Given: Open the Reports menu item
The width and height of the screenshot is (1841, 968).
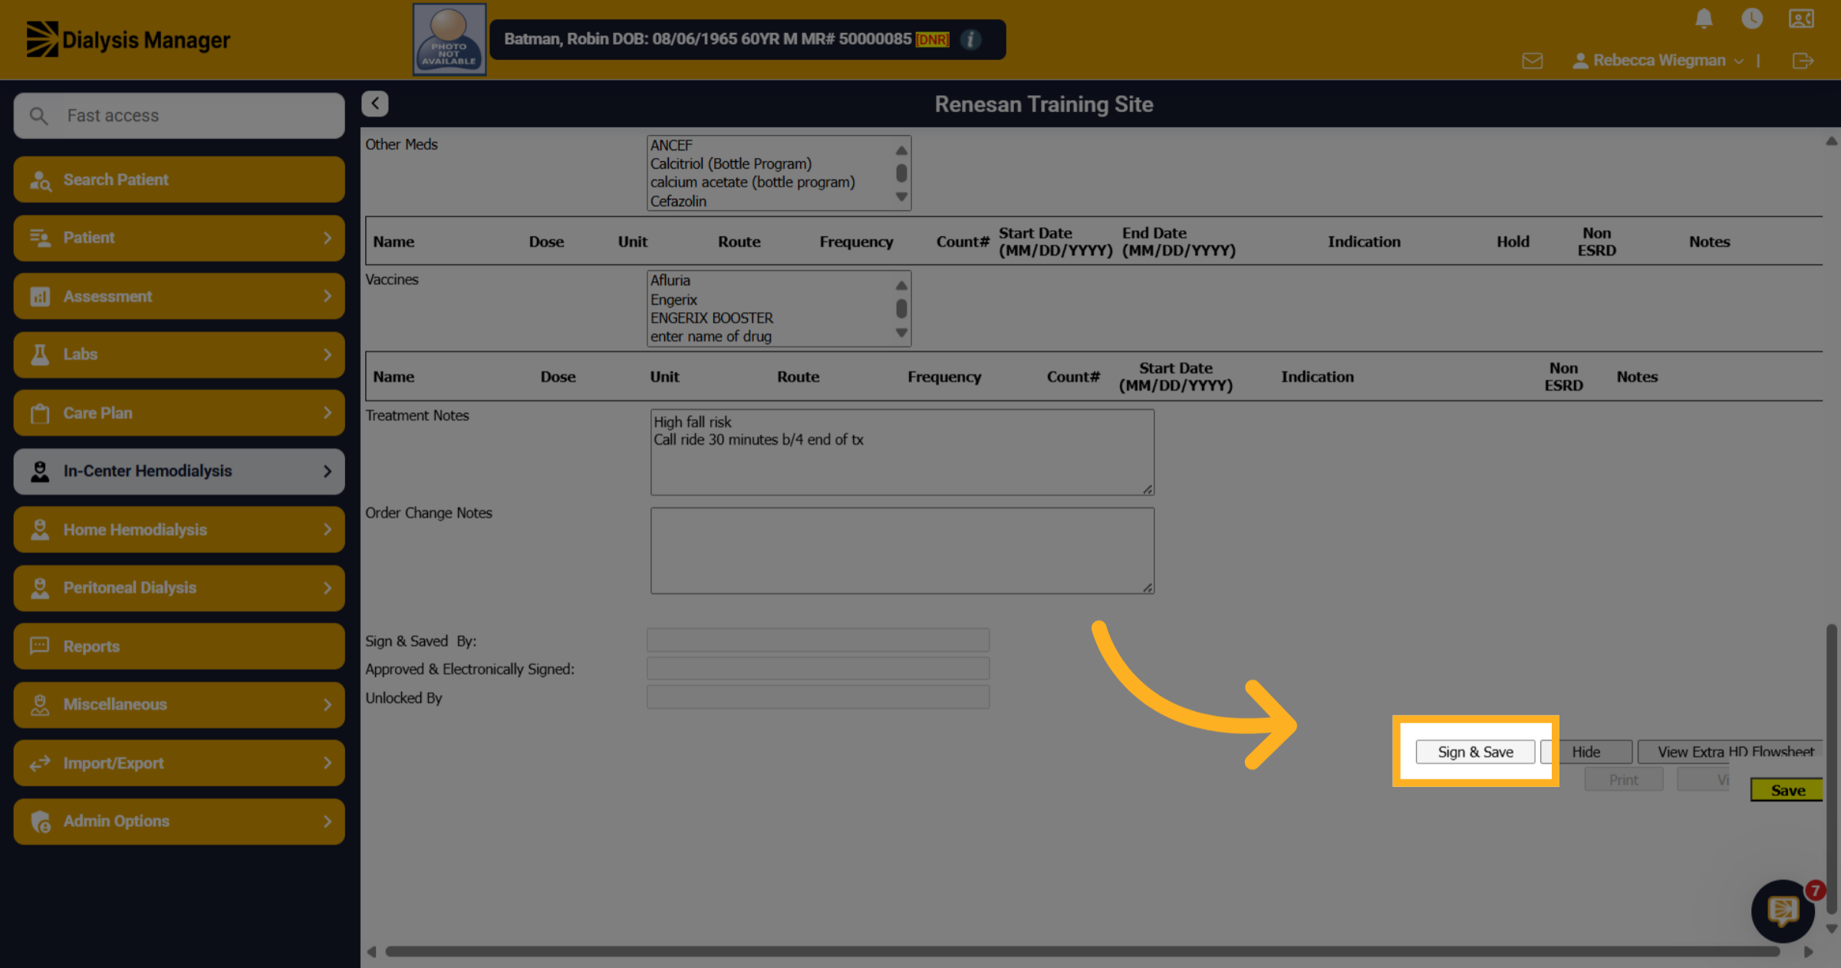Looking at the screenshot, I should click(179, 646).
